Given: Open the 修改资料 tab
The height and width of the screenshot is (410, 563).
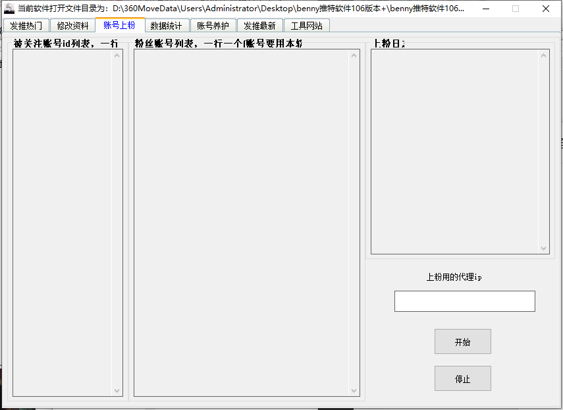Looking at the screenshot, I should click(x=72, y=26).
